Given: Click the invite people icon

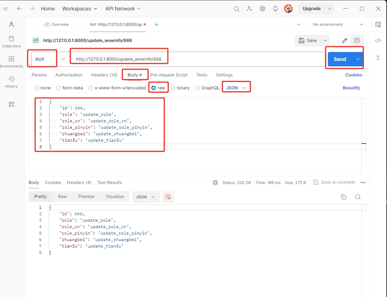Looking at the screenshot, I should (x=250, y=9).
